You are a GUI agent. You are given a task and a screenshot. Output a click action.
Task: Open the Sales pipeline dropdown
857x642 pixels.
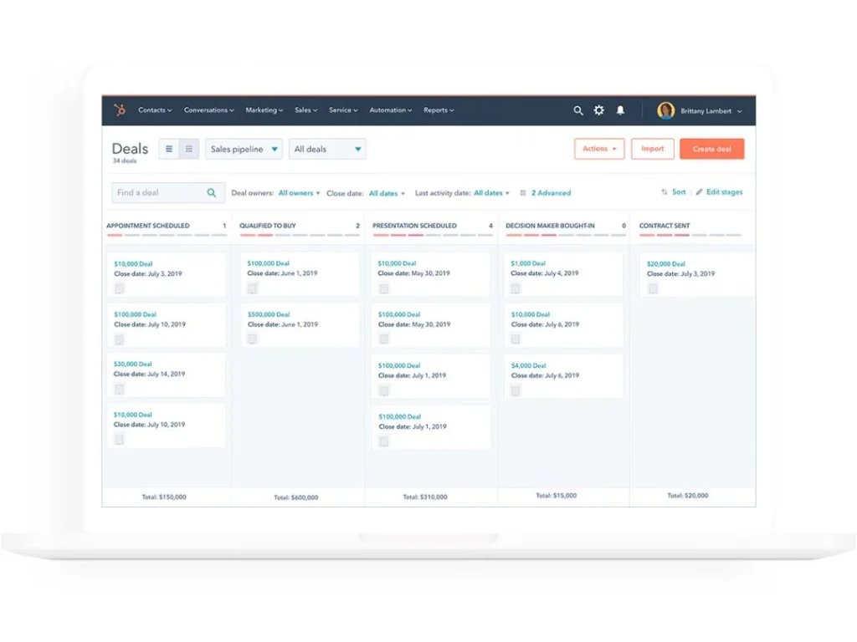(243, 148)
